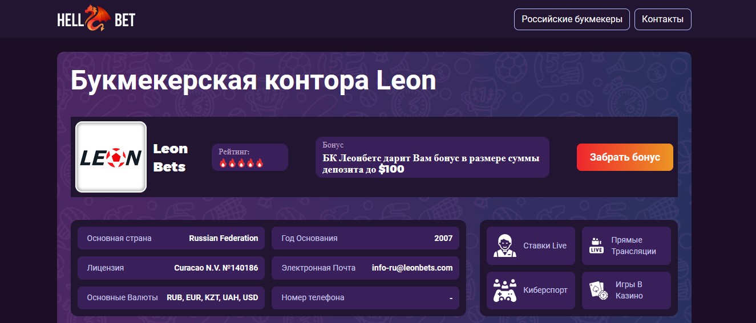Click the Электронная Почта label
756x323 pixels.
[318, 268]
